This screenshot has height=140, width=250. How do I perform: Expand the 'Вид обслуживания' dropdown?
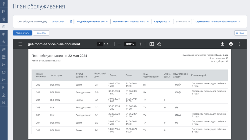point(92,22)
